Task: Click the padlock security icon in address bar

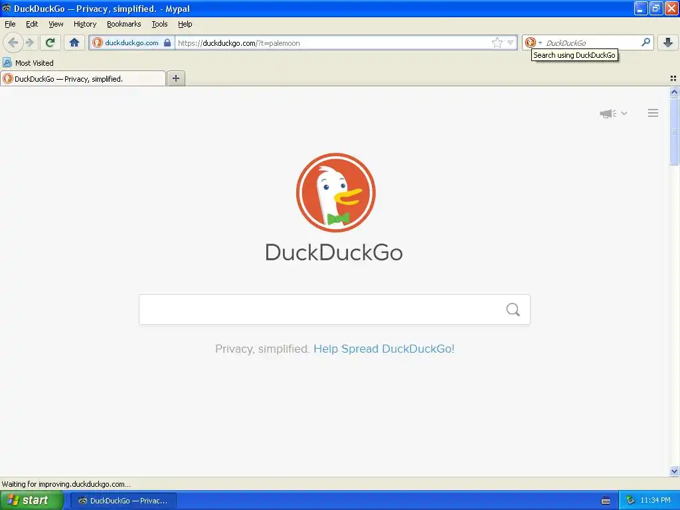Action: (x=167, y=42)
